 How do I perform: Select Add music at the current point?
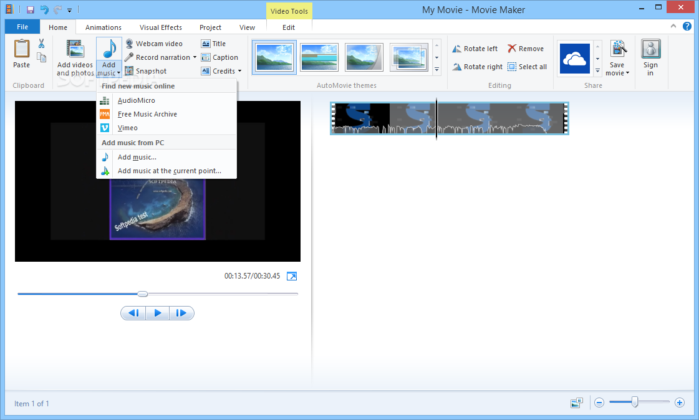[x=166, y=171]
